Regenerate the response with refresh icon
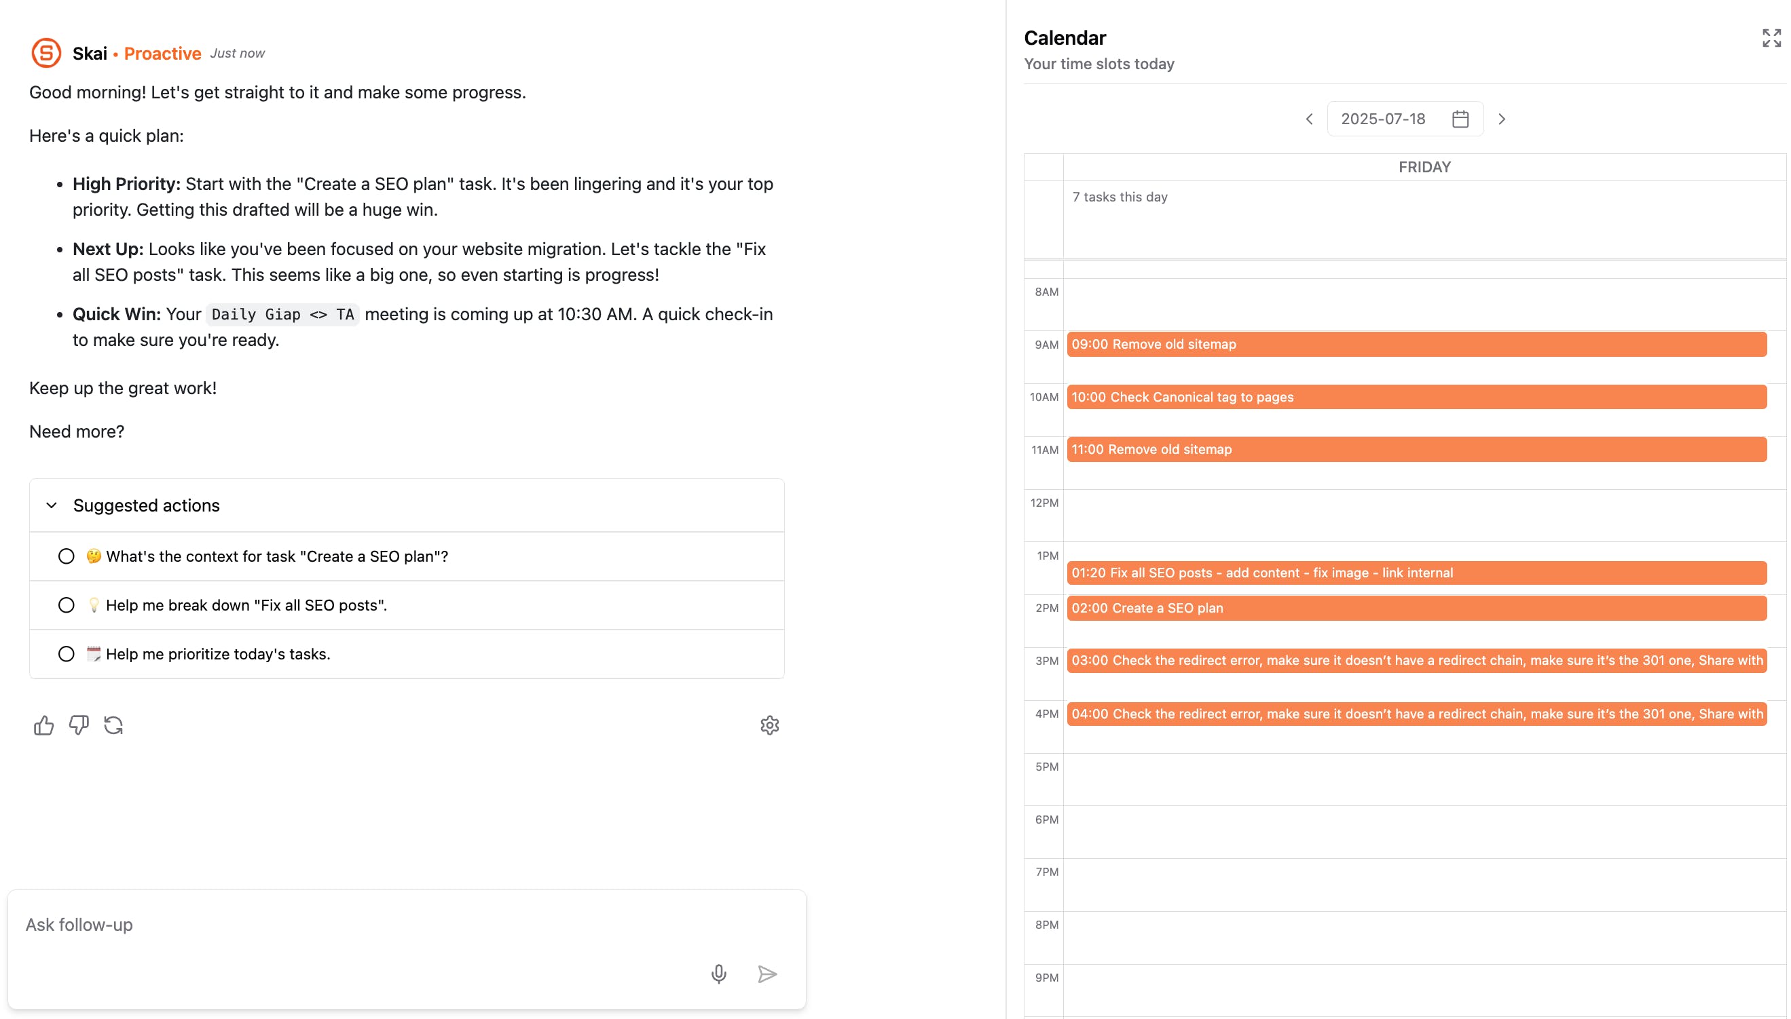 click(113, 725)
